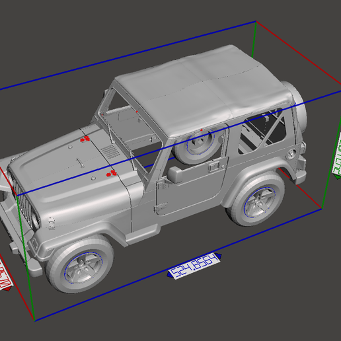Pick the jeep's front wheel rim
The width and height of the screenshot is (341, 341).
coord(83,268)
